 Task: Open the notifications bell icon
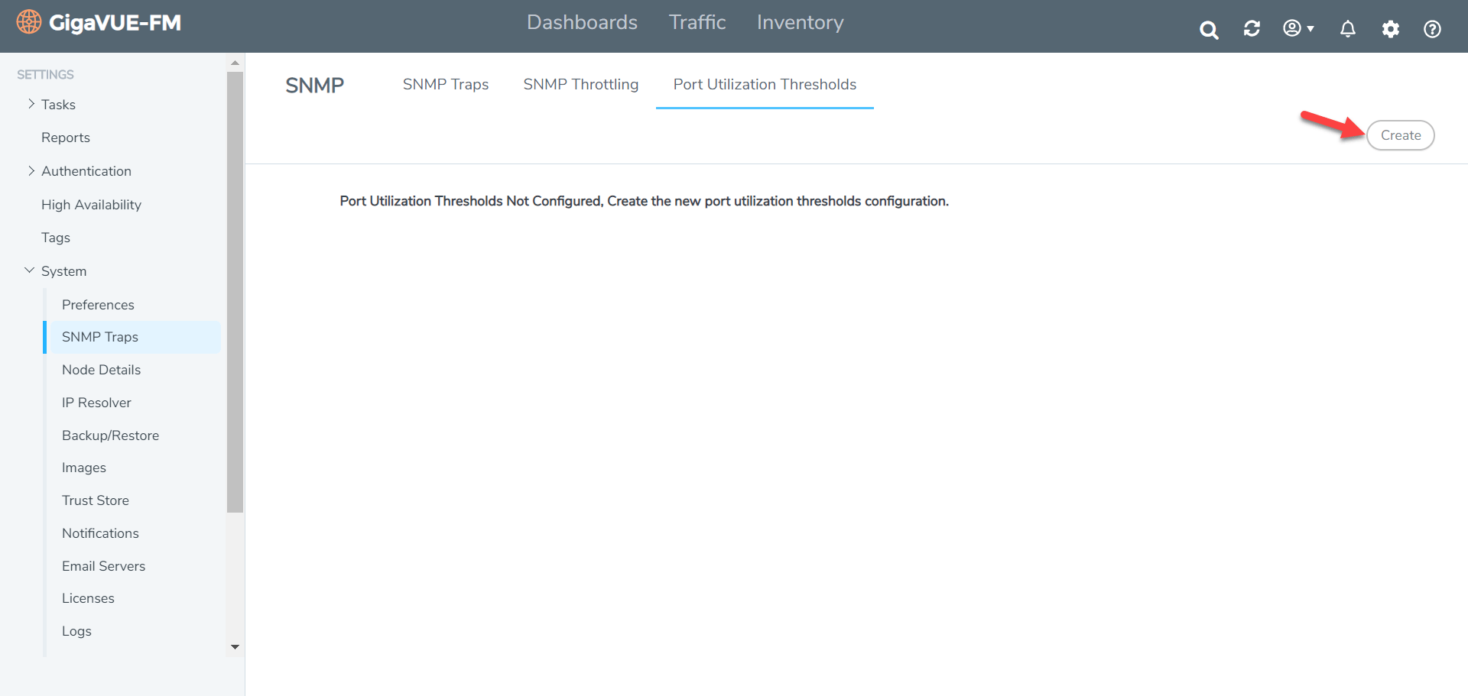point(1347,28)
